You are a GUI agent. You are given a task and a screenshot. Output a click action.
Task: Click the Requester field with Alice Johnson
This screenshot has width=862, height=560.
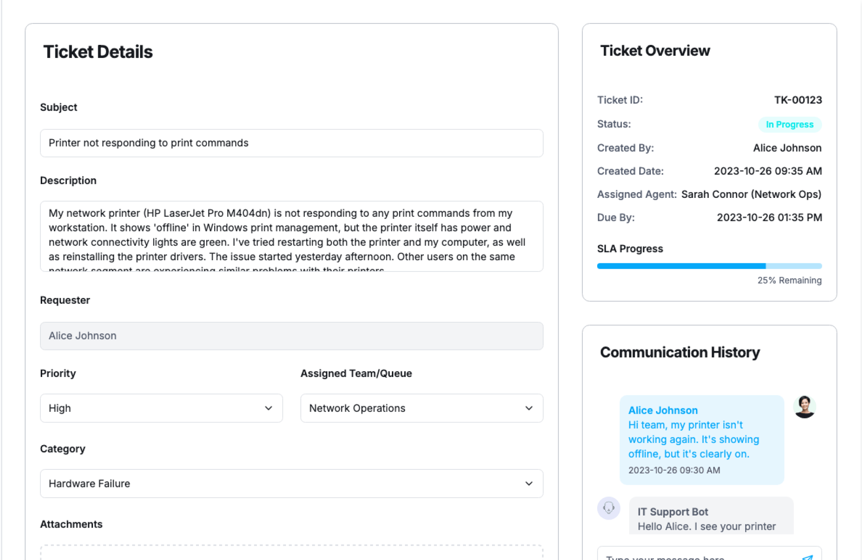click(291, 336)
